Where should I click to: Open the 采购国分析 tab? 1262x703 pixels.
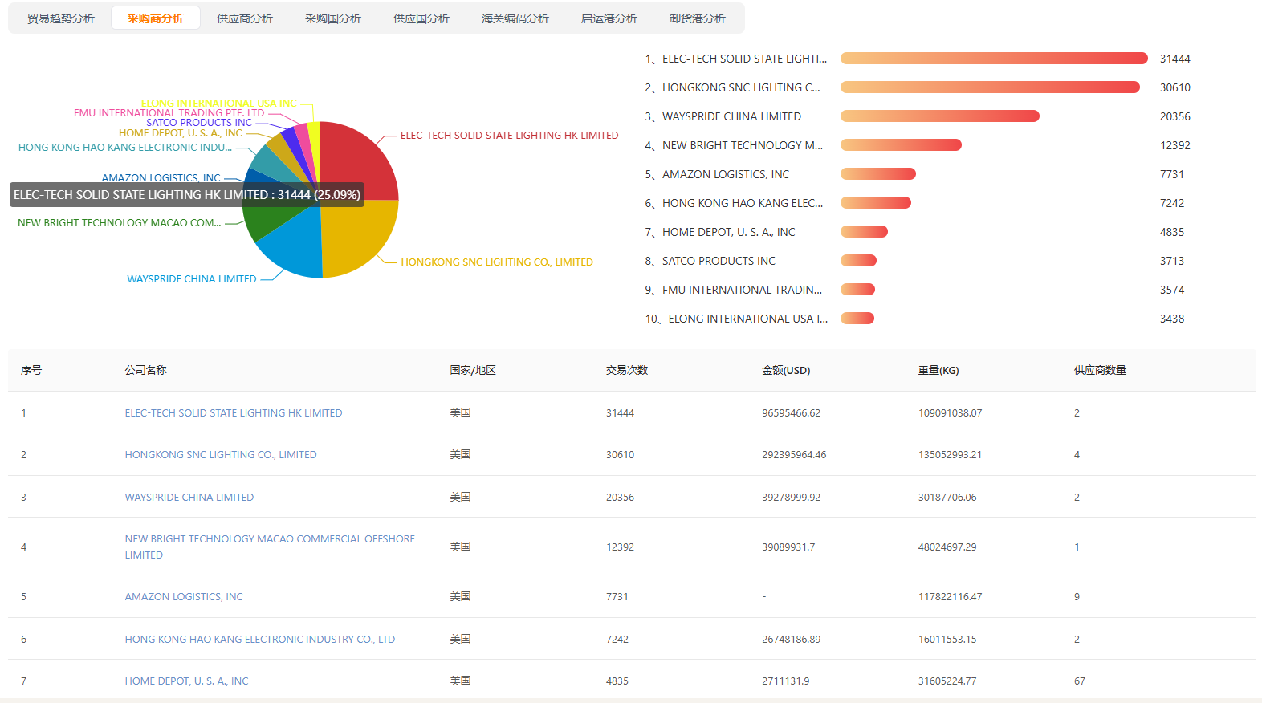pos(333,18)
